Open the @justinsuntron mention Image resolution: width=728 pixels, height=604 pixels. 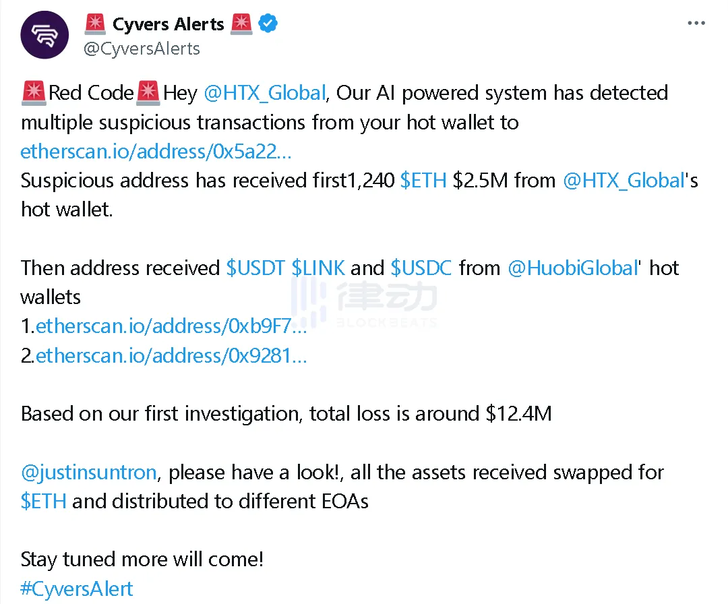point(88,472)
